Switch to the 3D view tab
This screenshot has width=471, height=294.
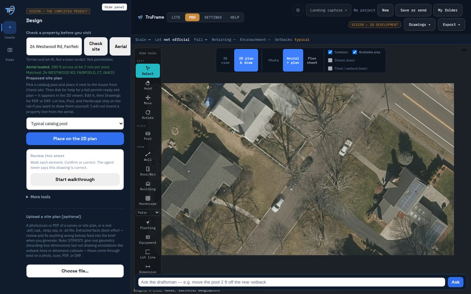coord(225,60)
